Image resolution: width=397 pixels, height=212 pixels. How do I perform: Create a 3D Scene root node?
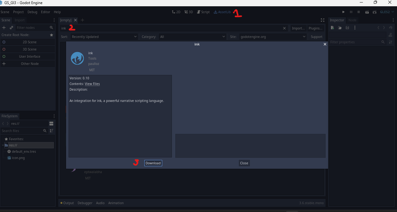click(x=28, y=49)
